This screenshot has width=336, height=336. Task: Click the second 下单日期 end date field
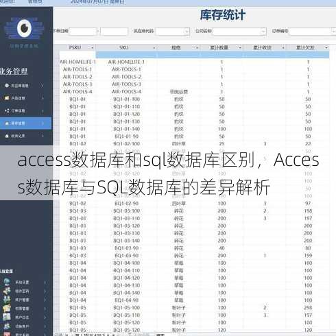pyautogui.click(x=114, y=32)
